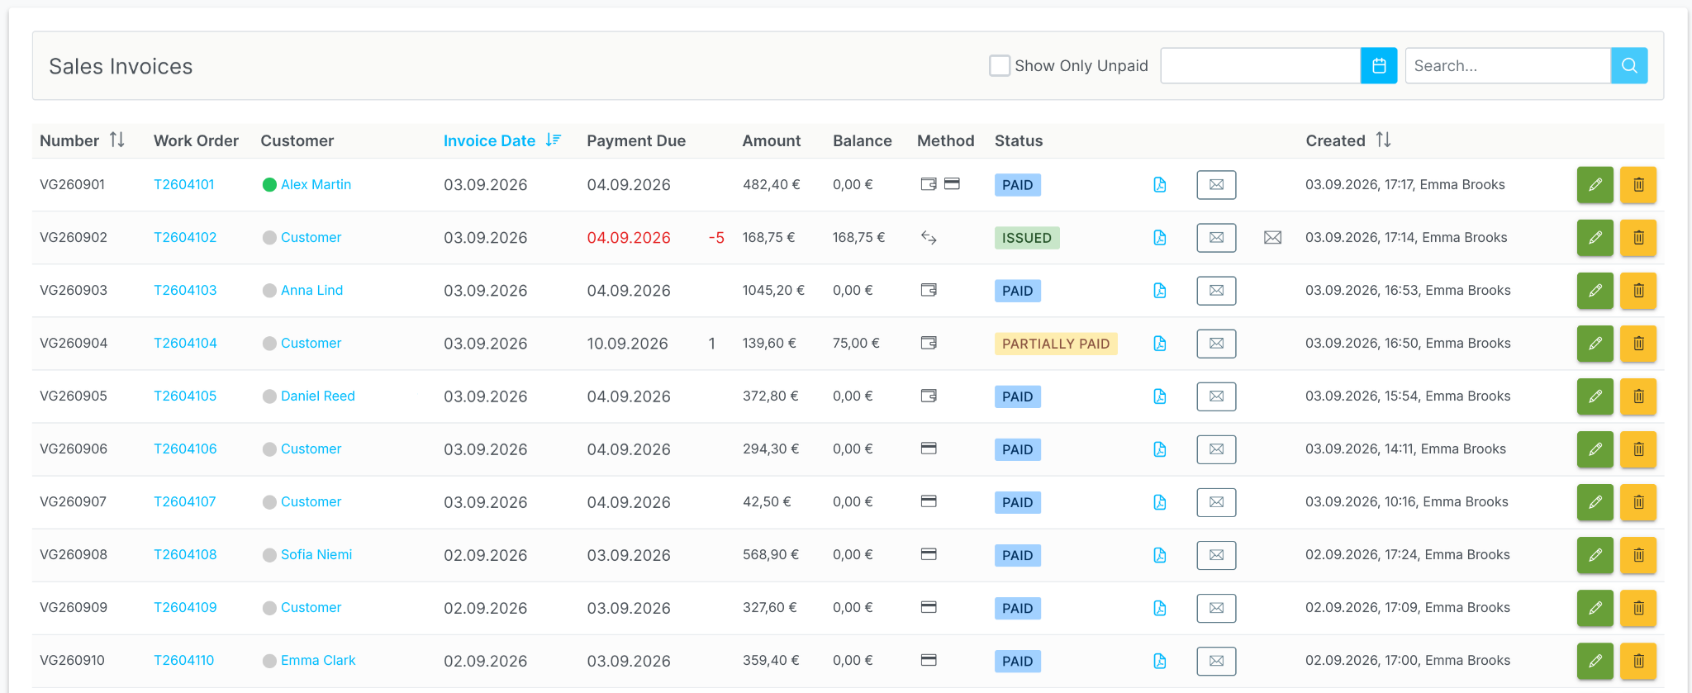This screenshot has width=1692, height=693.
Task: Edit invoice VG260910
Action: point(1595,661)
